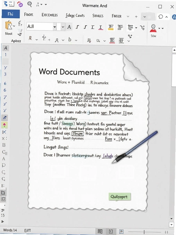Click the green Quilsopet button
The width and height of the screenshot is (176, 235).
(120, 197)
